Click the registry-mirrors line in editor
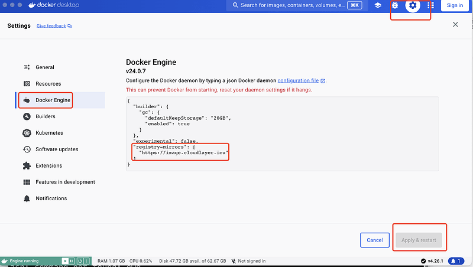Screen dimensions: 473x267 point(164,147)
